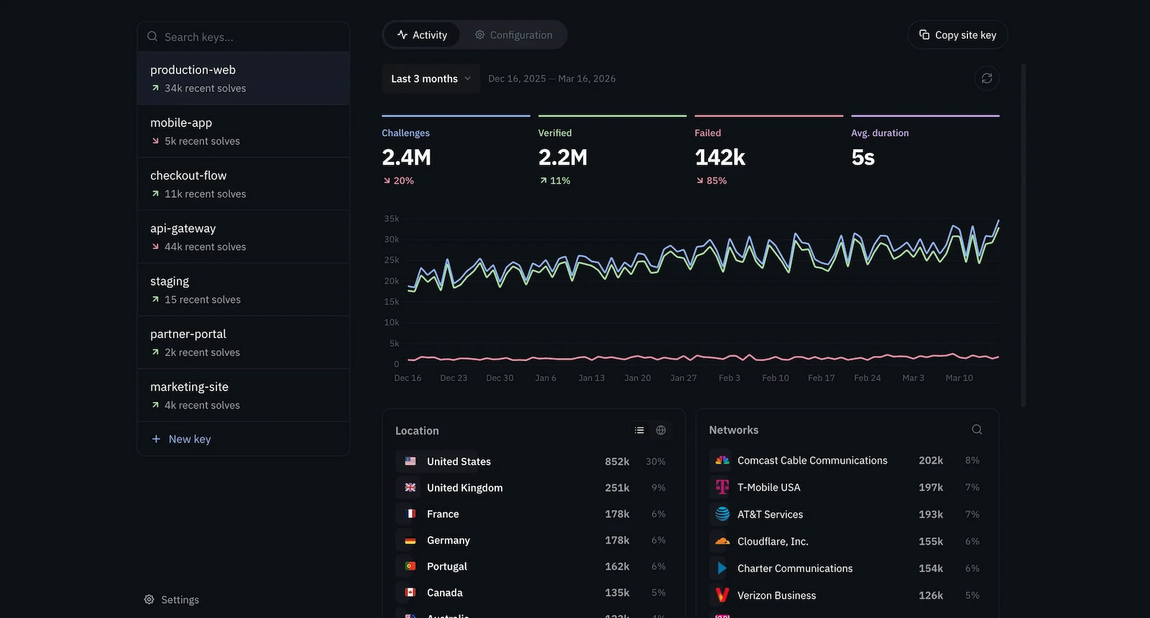Switch to the Configuration tab
This screenshot has width=1150, height=618.
pyautogui.click(x=514, y=34)
